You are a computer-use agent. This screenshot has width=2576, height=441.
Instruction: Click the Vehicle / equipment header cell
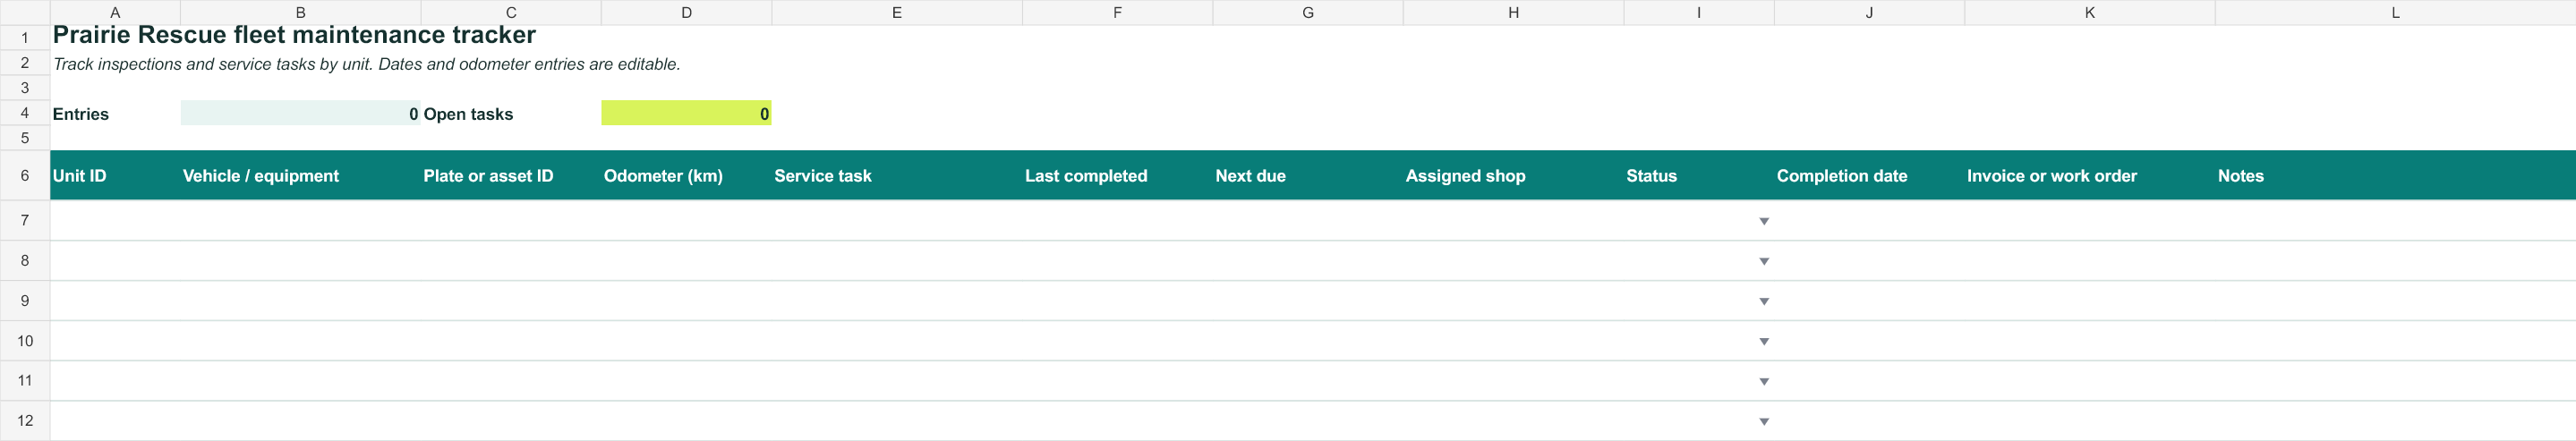(x=300, y=175)
